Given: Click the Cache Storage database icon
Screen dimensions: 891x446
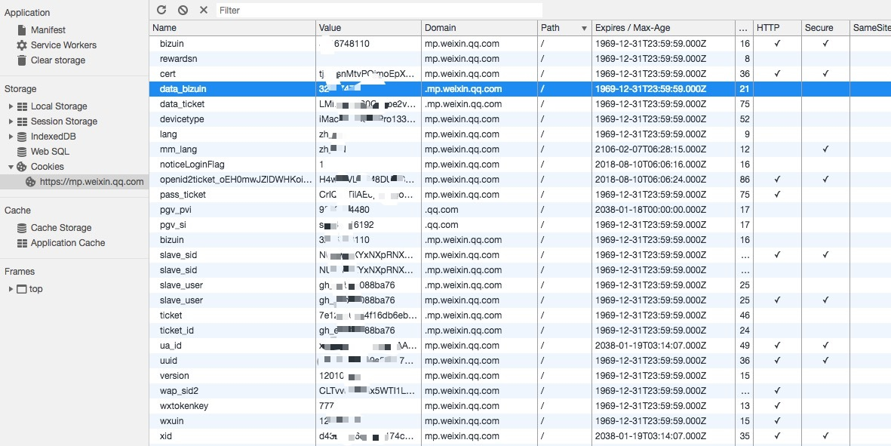Looking at the screenshot, I should point(22,228).
